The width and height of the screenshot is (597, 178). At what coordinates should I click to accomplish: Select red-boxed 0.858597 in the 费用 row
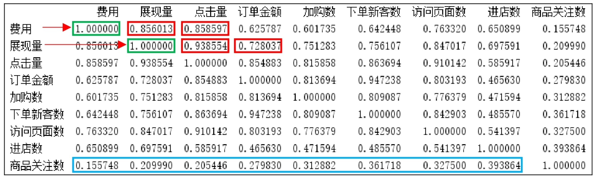[205, 29]
